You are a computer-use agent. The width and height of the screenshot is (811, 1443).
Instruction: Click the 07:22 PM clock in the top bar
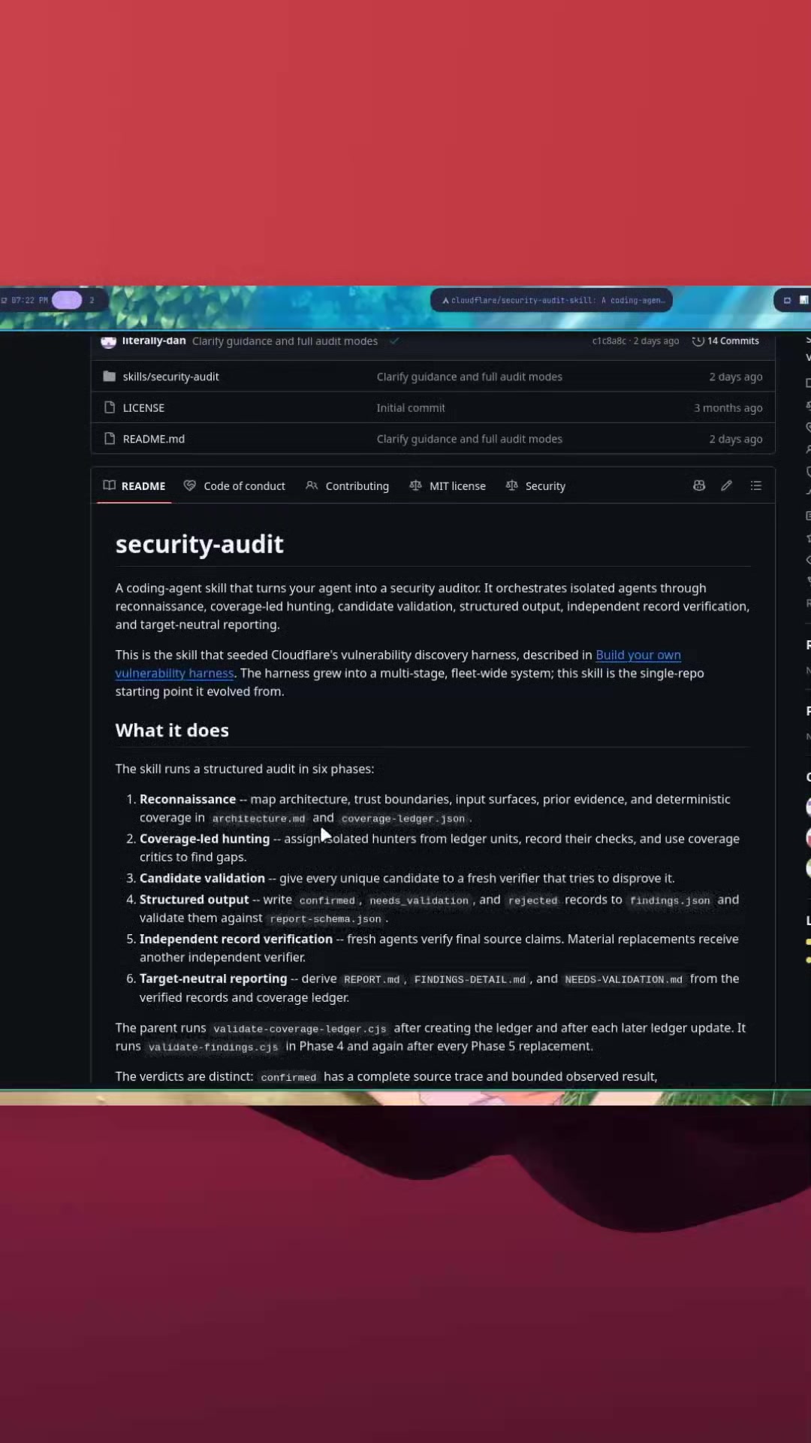pyautogui.click(x=29, y=300)
